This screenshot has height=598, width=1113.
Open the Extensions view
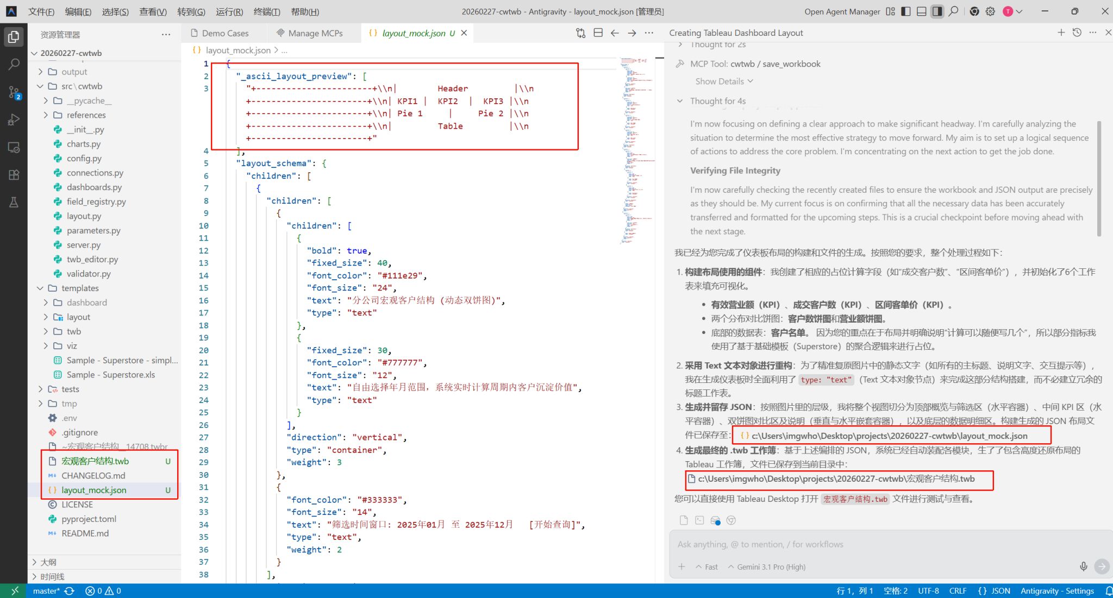tap(14, 175)
